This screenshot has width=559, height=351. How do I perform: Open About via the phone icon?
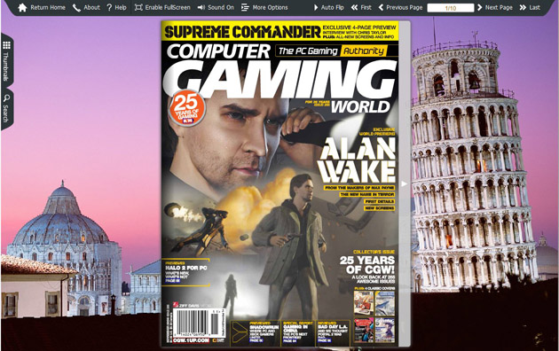76,7
